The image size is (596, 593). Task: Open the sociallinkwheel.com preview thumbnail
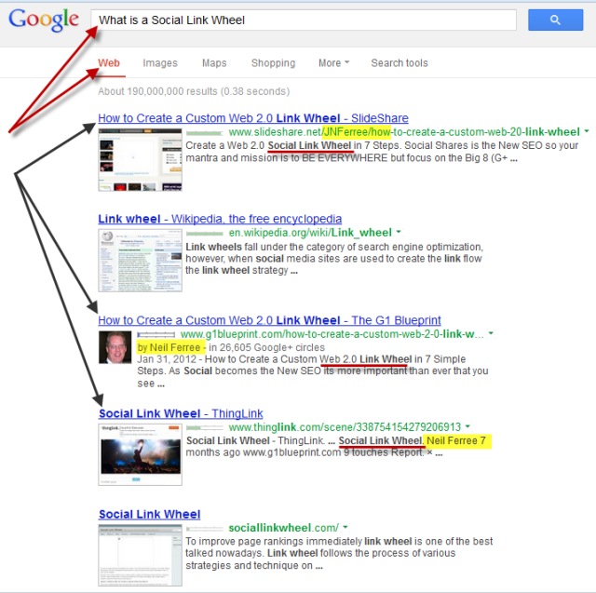tap(141, 556)
